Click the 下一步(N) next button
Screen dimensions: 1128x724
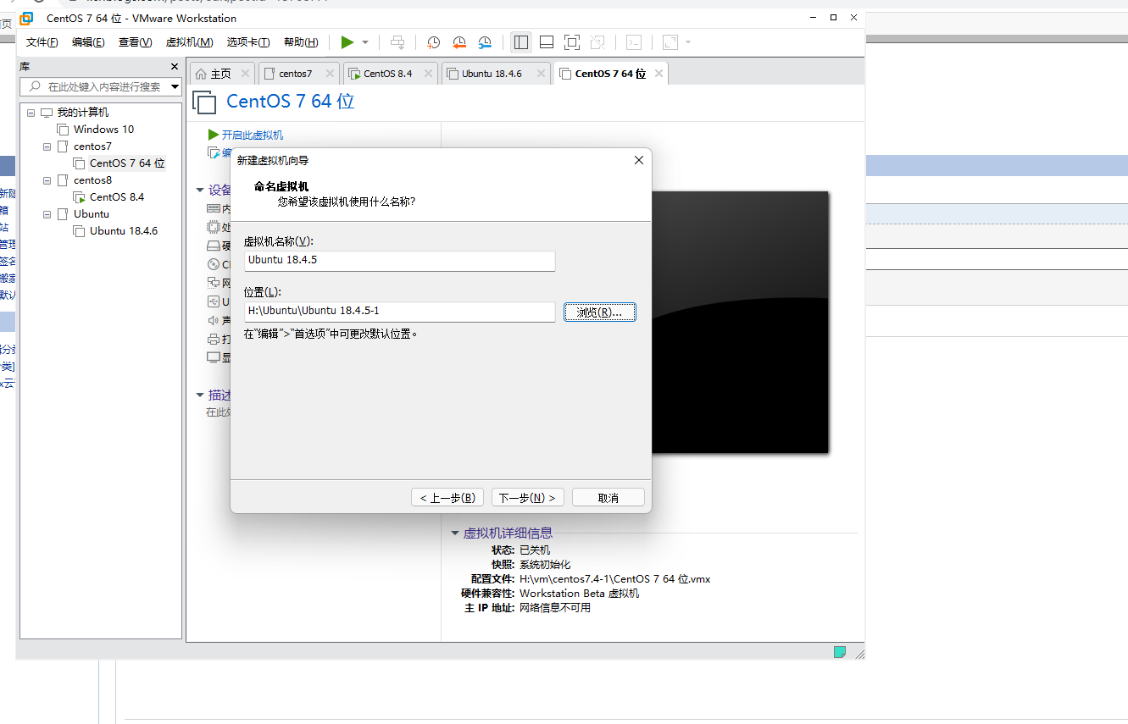click(527, 498)
